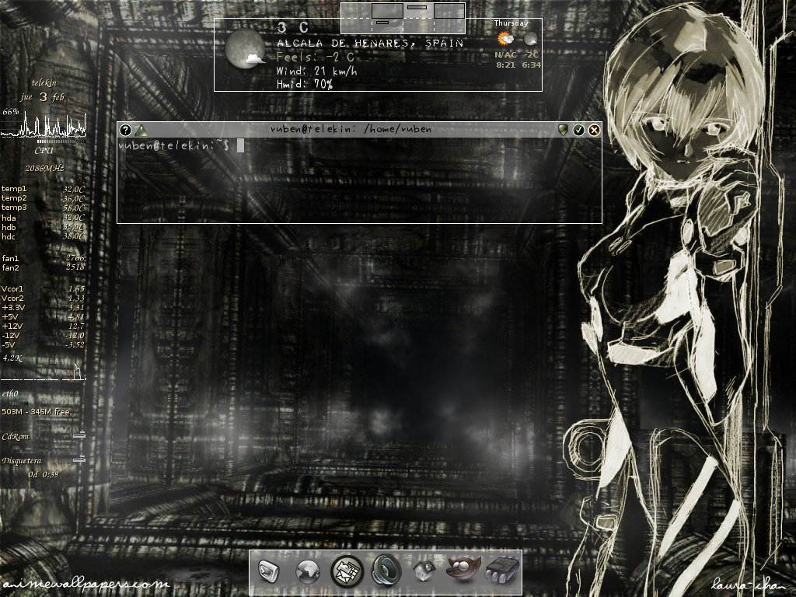Click the 8:21 sunrise time
This screenshot has width=796, height=597.
[505, 65]
